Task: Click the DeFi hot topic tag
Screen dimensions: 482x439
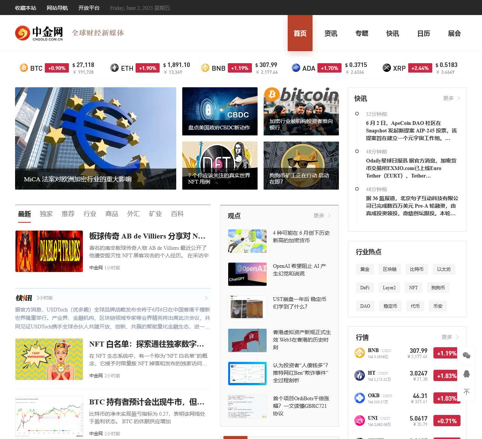Action: 365,288
